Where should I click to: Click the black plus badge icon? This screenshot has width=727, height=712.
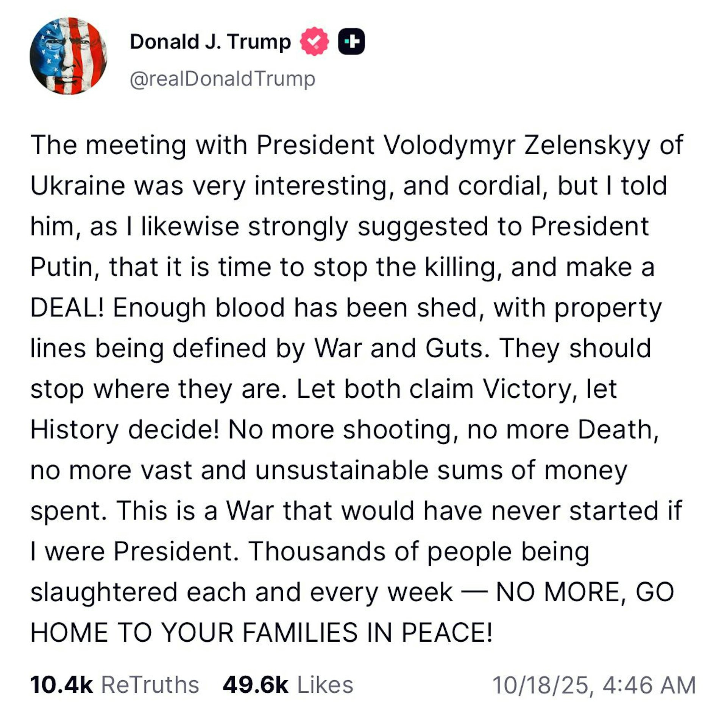click(351, 42)
